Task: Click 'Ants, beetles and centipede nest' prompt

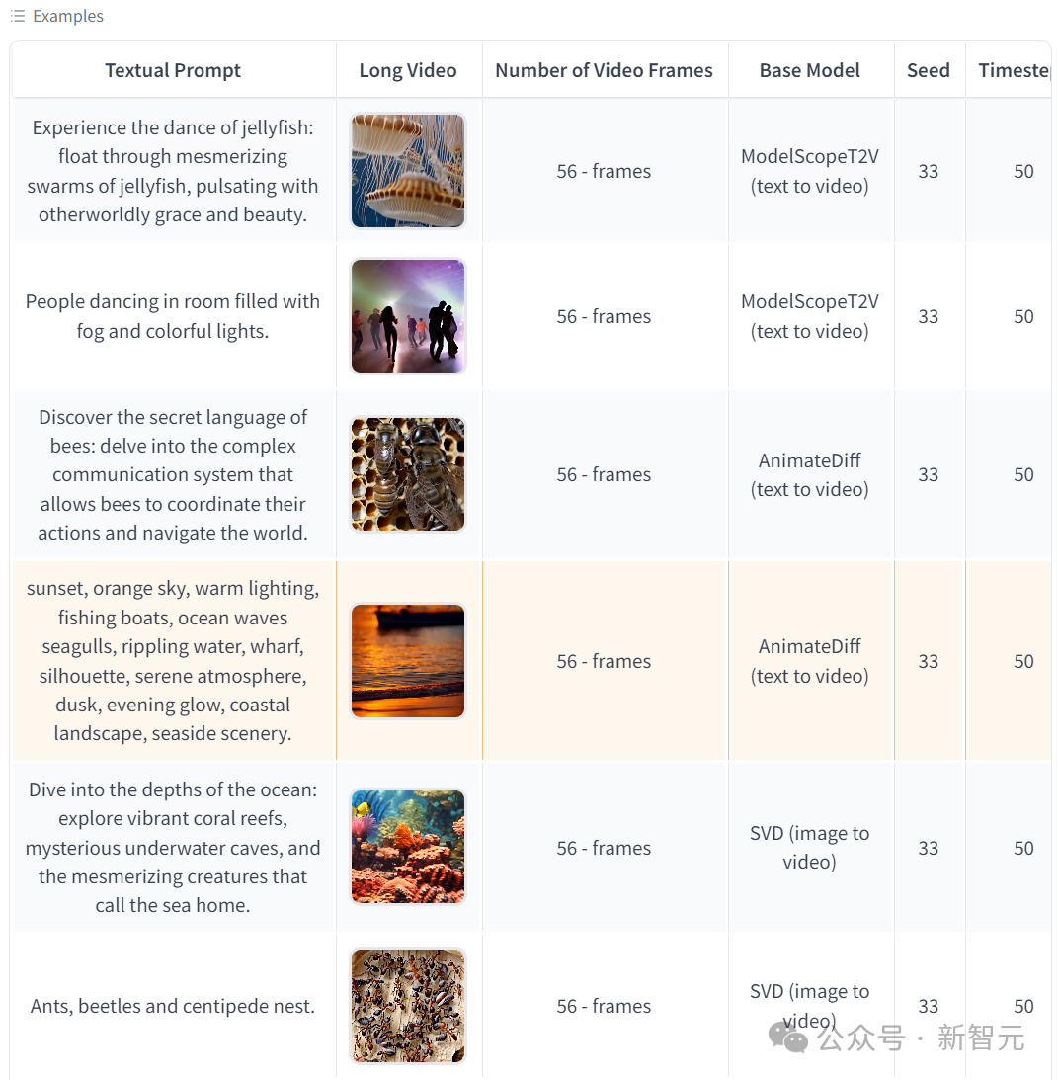Action: 173,1006
